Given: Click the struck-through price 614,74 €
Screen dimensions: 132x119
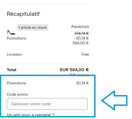Looking at the screenshot, I should (x=82, y=33).
